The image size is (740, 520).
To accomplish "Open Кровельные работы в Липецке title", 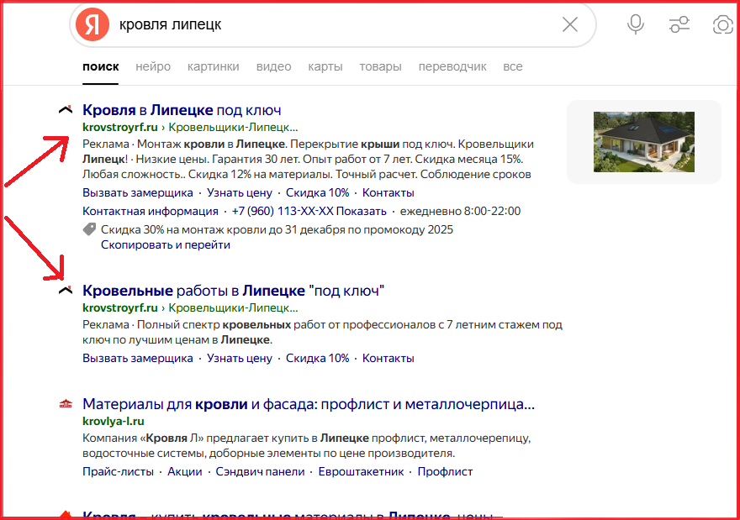I will coord(233,291).
